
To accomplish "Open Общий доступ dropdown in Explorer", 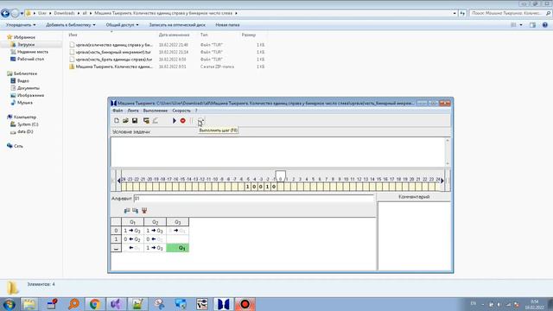I will [122, 25].
